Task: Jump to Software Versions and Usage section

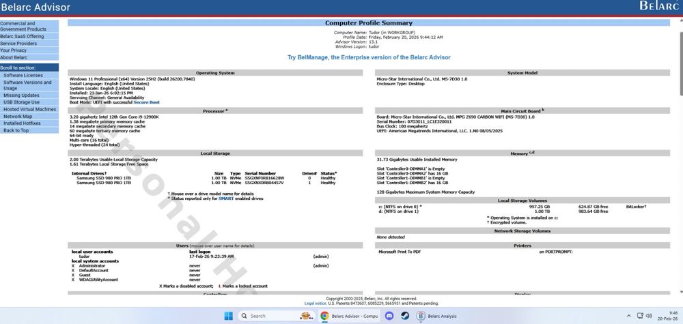Action: (29, 85)
